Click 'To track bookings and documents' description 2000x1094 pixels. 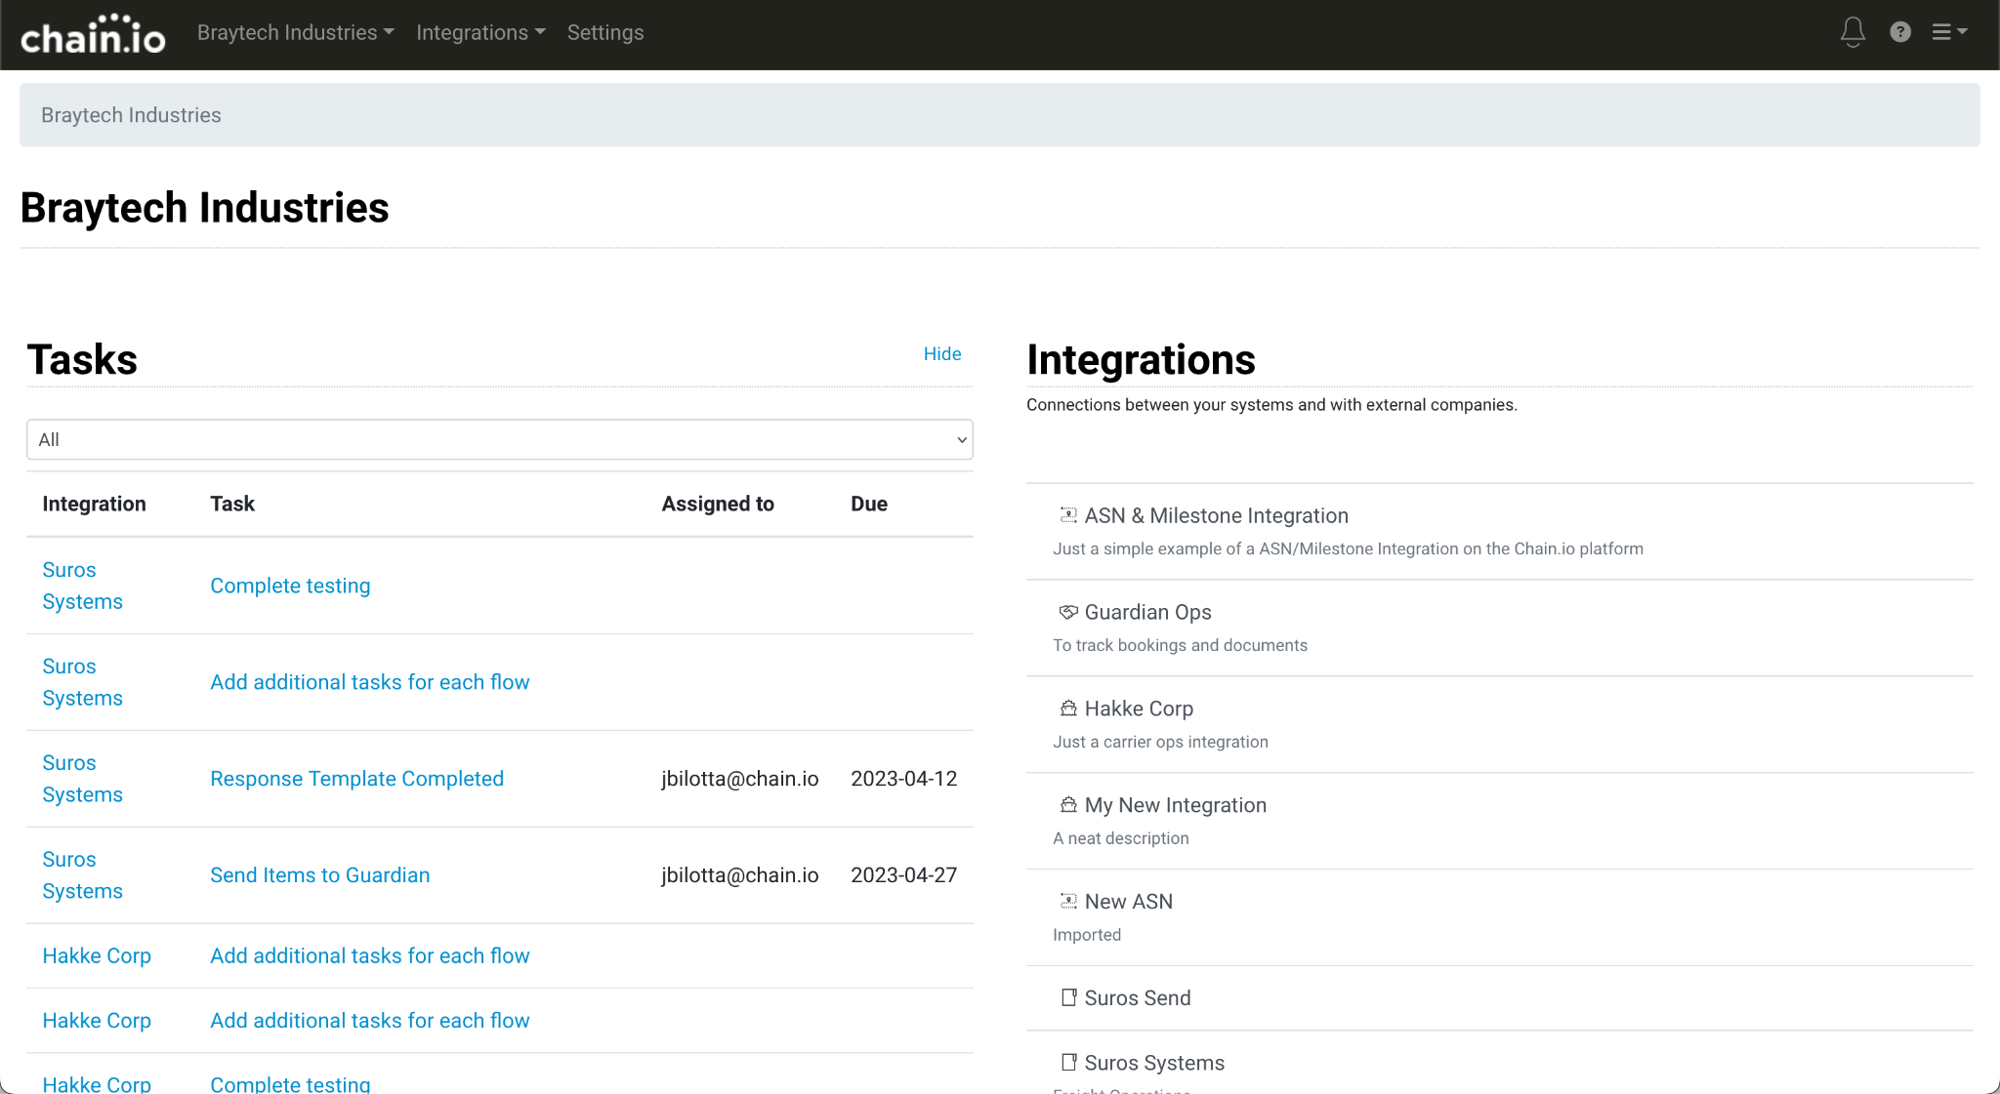point(1180,645)
